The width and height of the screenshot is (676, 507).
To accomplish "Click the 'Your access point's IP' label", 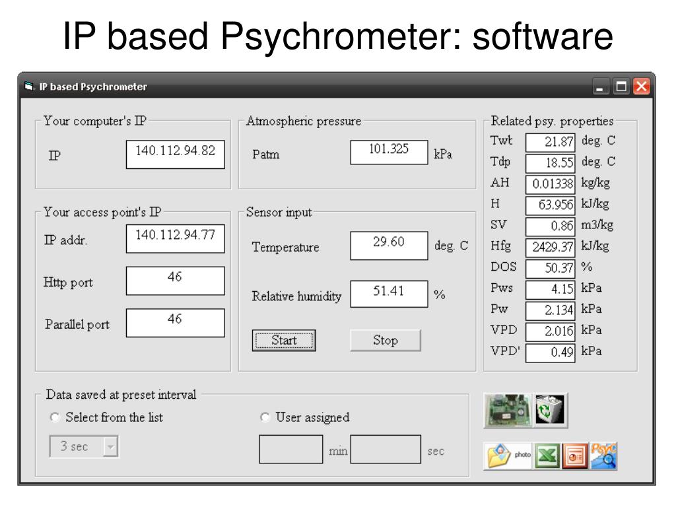I will click(102, 212).
